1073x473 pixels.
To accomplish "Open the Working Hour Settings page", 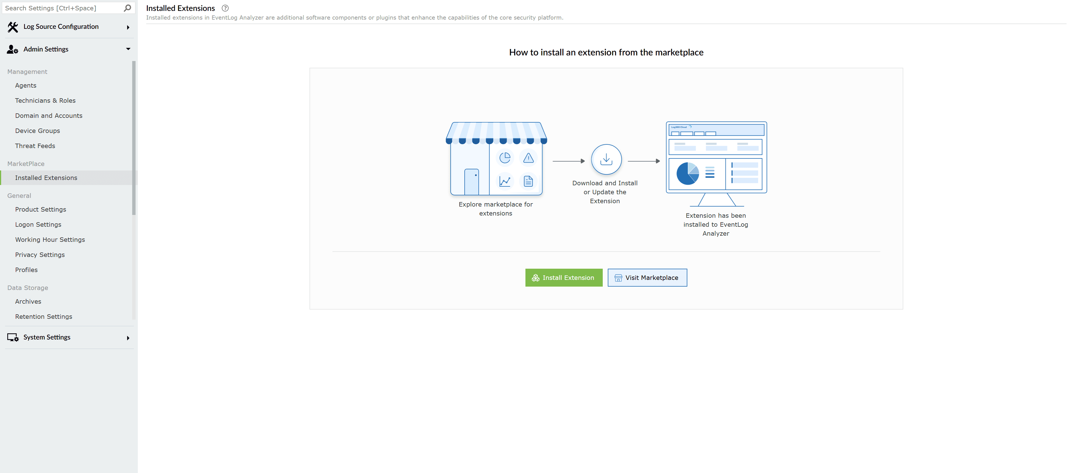I will 50,239.
